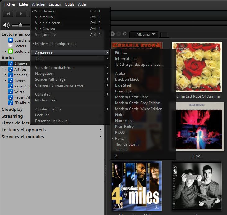
Task: Click the volume slider handle
Action: [x=21, y=25]
